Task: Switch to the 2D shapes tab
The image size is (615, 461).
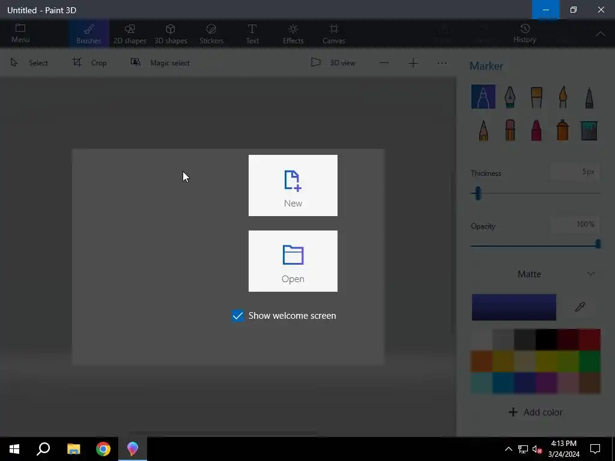Action: (130, 34)
